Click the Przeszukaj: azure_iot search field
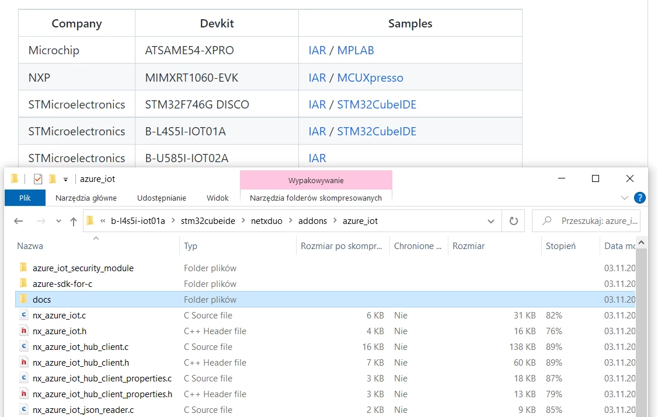 pyautogui.click(x=586, y=221)
